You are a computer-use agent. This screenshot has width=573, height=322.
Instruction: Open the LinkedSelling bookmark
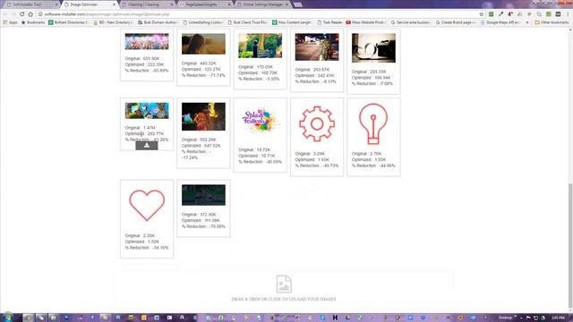coord(203,22)
